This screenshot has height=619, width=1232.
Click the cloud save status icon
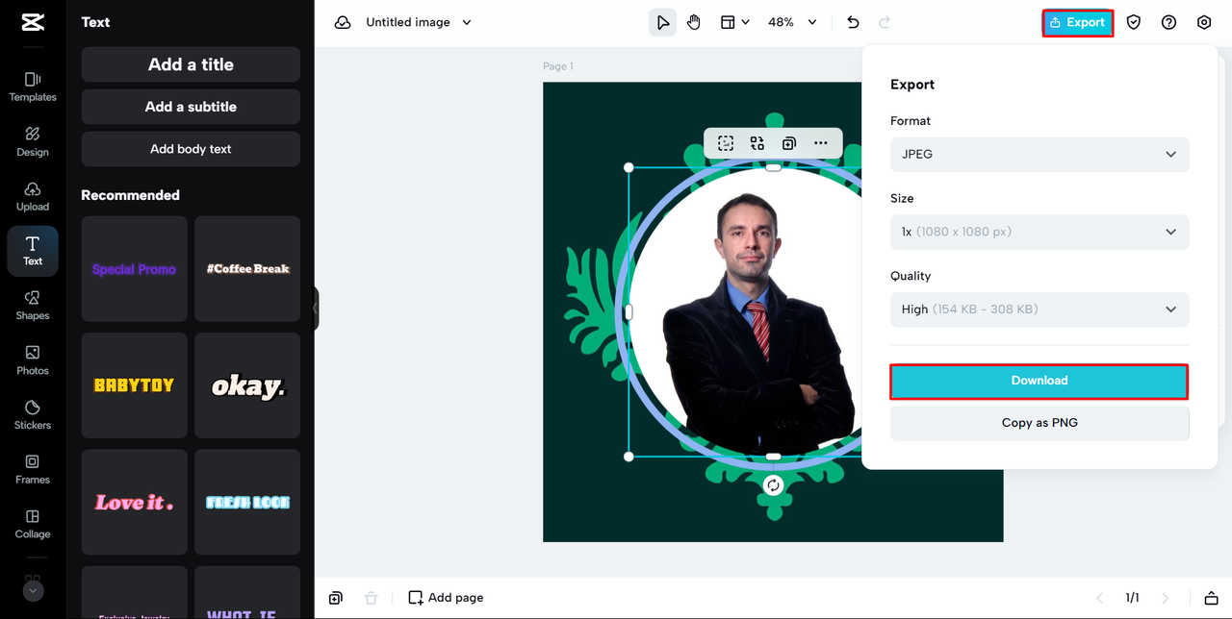point(343,22)
